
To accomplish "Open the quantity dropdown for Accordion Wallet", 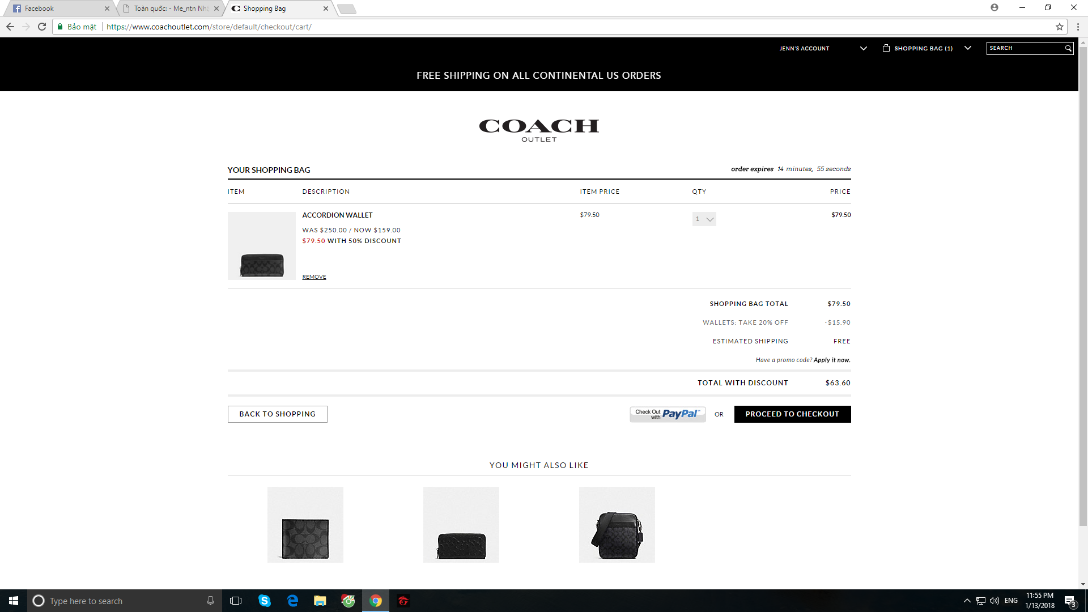I will pos(704,219).
